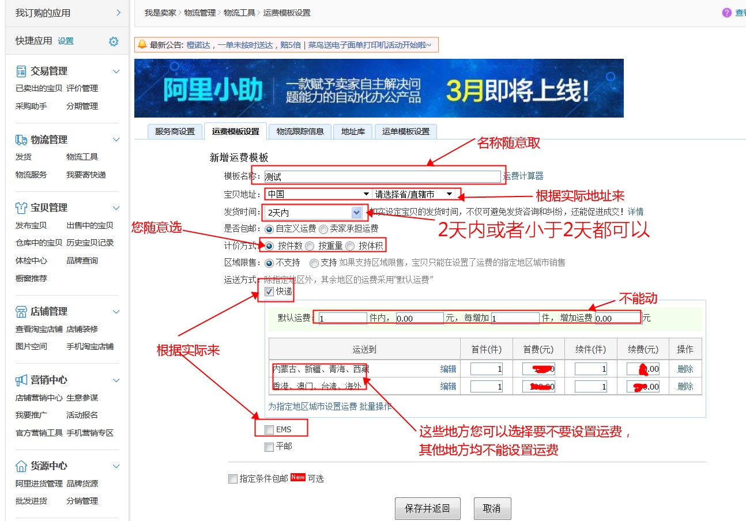The image size is (746, 521).
Task: Open the 运费计算器 link
Action: click(523, 176)
